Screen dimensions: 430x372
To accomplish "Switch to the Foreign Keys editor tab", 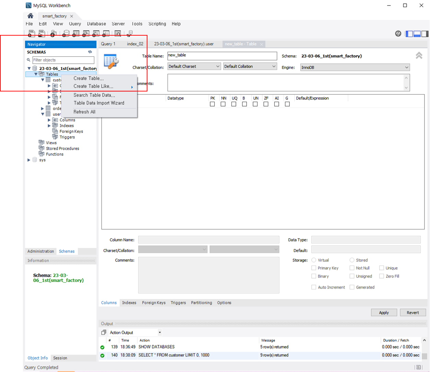I will 154,303.
